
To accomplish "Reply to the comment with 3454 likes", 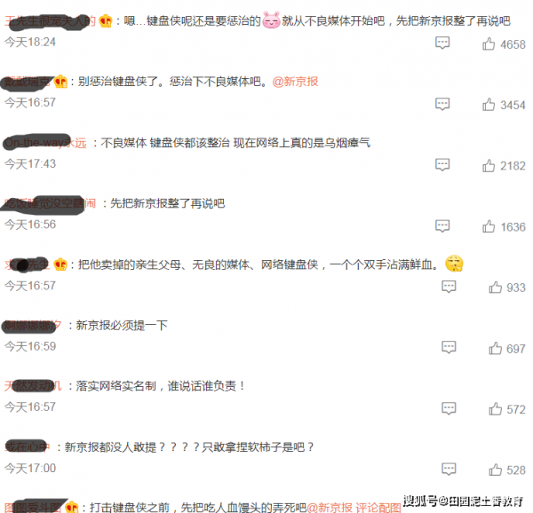I will tap(442, 104).
